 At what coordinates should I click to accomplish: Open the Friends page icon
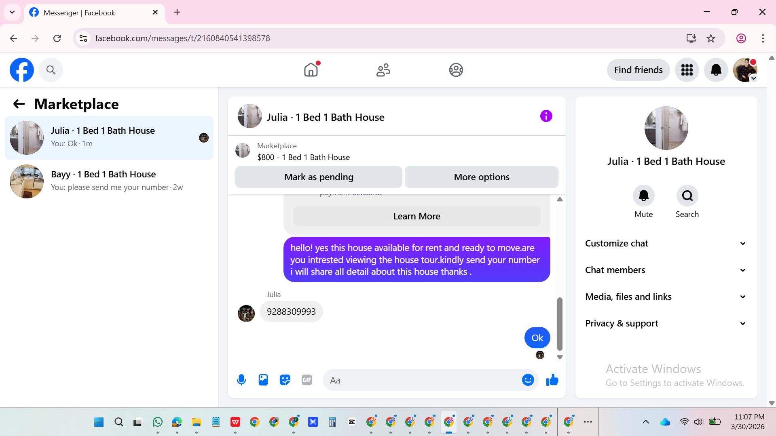[x=383, y=70]
